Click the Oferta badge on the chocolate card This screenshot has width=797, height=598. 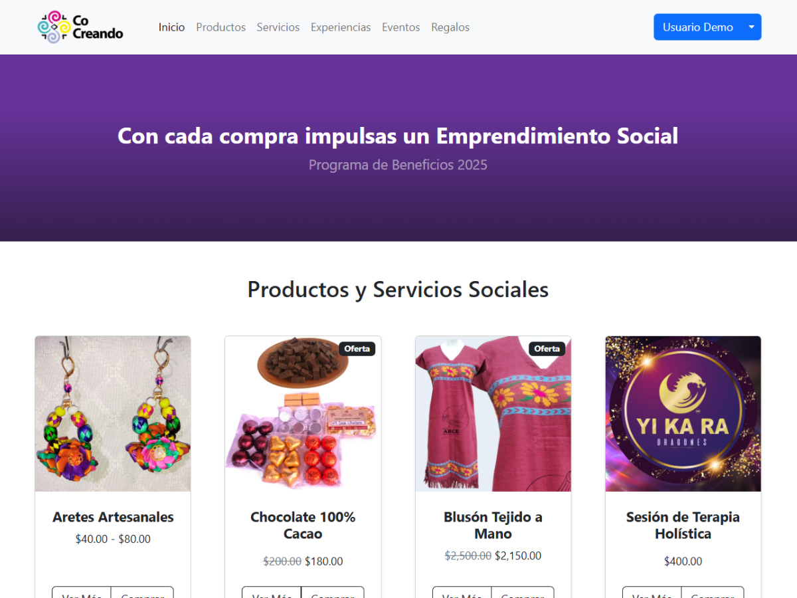click(x=357, y=349)
